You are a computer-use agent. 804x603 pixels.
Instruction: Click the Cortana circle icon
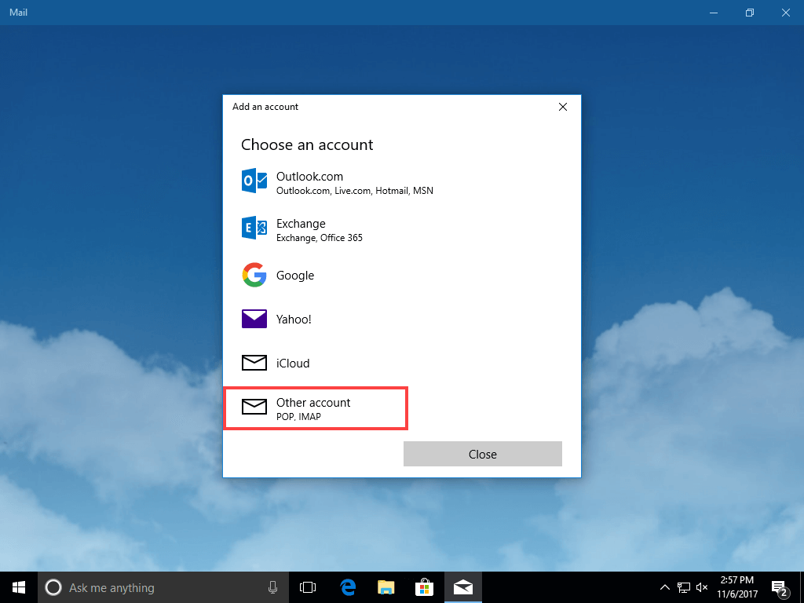[53, 587]
